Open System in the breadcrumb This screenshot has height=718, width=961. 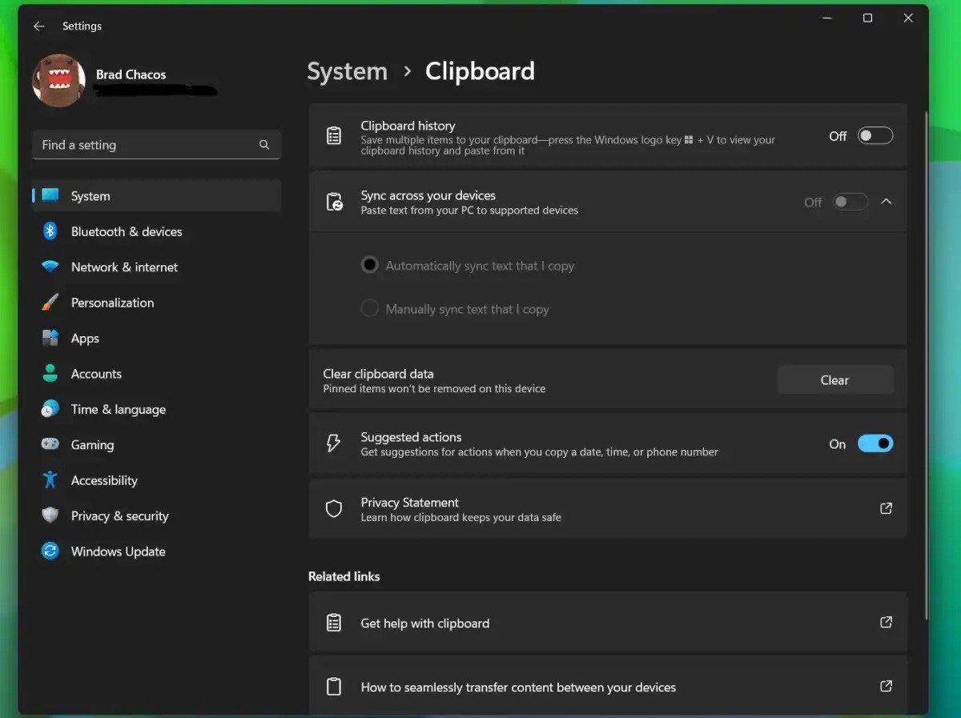(x=347, y=71)
